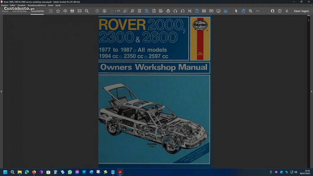Go to the next page with down arrow
The image size is (313, 176).
coord(104,11)
